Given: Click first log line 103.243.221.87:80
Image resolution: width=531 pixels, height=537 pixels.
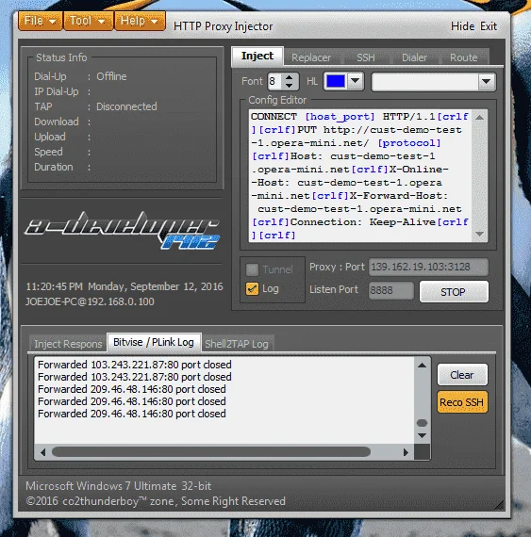Looking at the screenshot, I should (x=134, y=365).
